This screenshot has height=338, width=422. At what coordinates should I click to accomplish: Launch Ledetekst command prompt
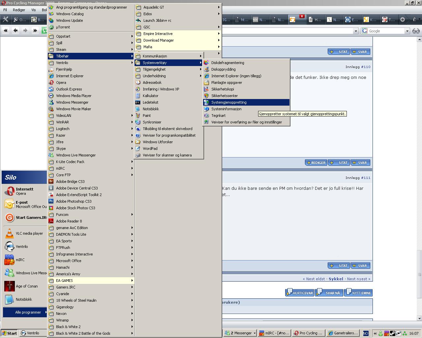point(169,102)
